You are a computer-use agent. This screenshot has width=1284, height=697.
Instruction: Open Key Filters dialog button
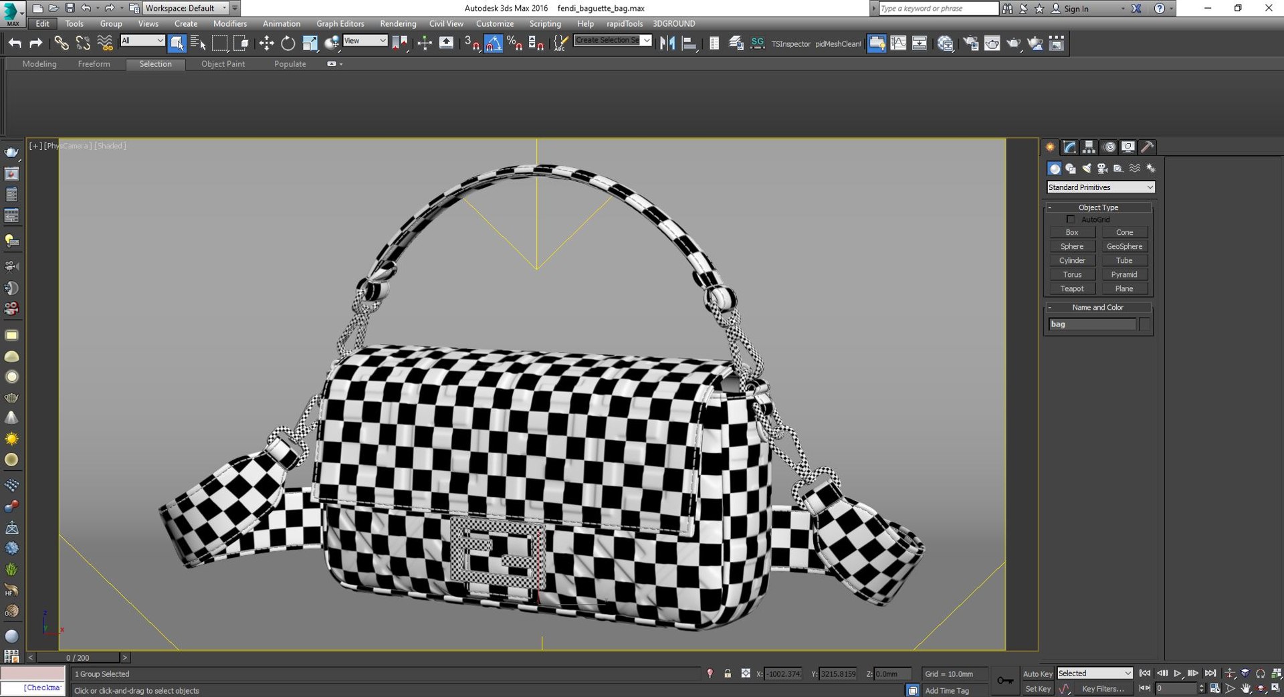1103,689
